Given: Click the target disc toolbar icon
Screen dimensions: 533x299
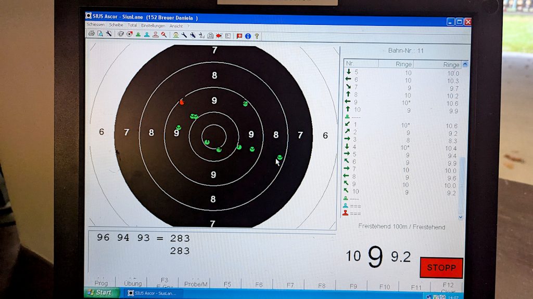Looking at the screenshot, I should [129, 35].
